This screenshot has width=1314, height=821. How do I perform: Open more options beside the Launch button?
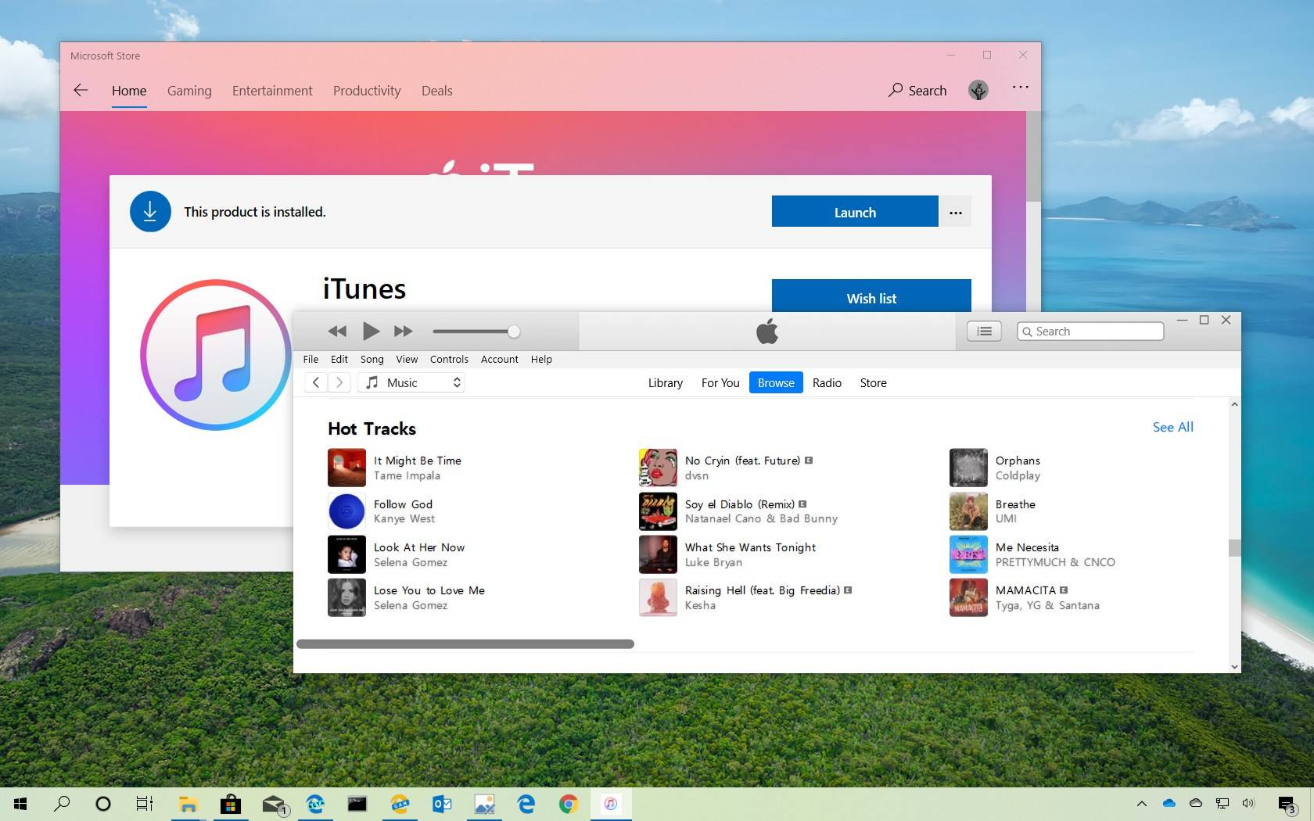955,211
